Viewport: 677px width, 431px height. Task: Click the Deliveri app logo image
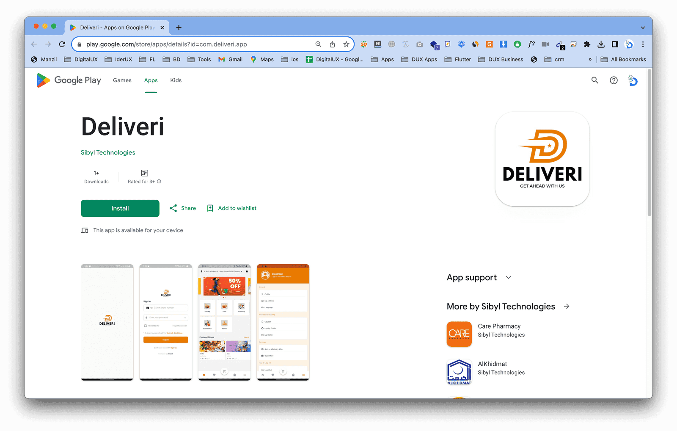pos(542,159)
